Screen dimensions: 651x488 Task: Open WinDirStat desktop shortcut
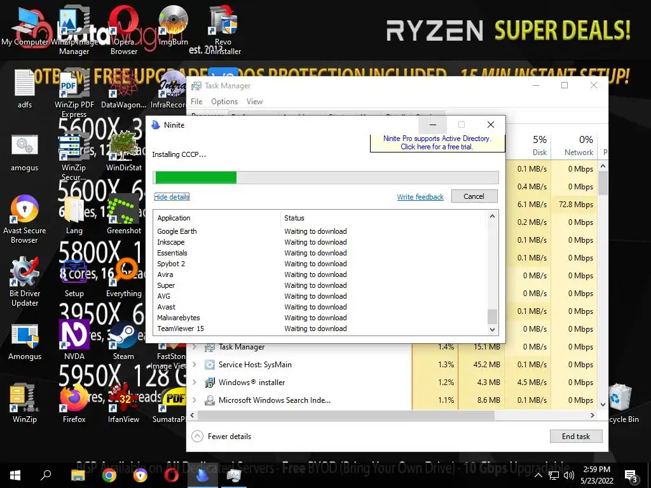(124, 152)
